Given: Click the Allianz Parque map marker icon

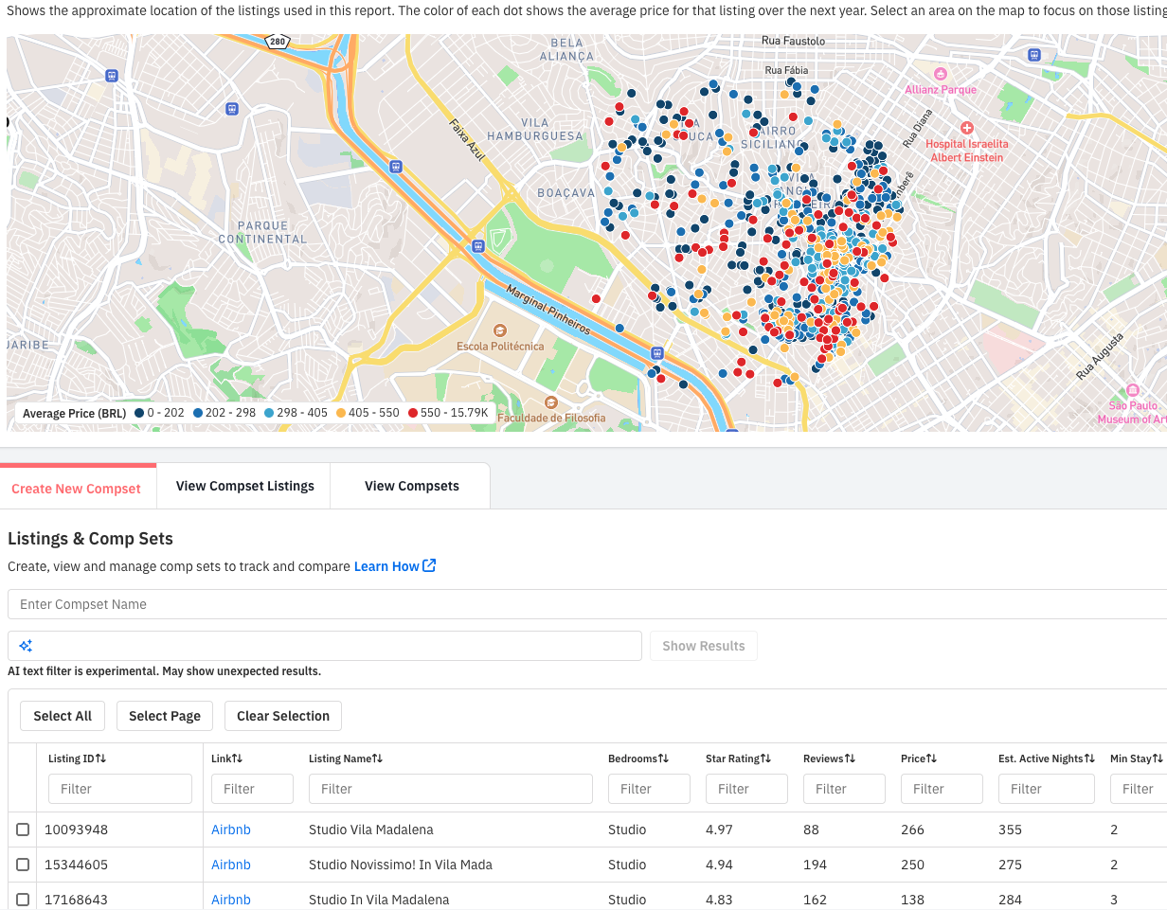Looking at the screenshot, I should (x=940, y=74).
